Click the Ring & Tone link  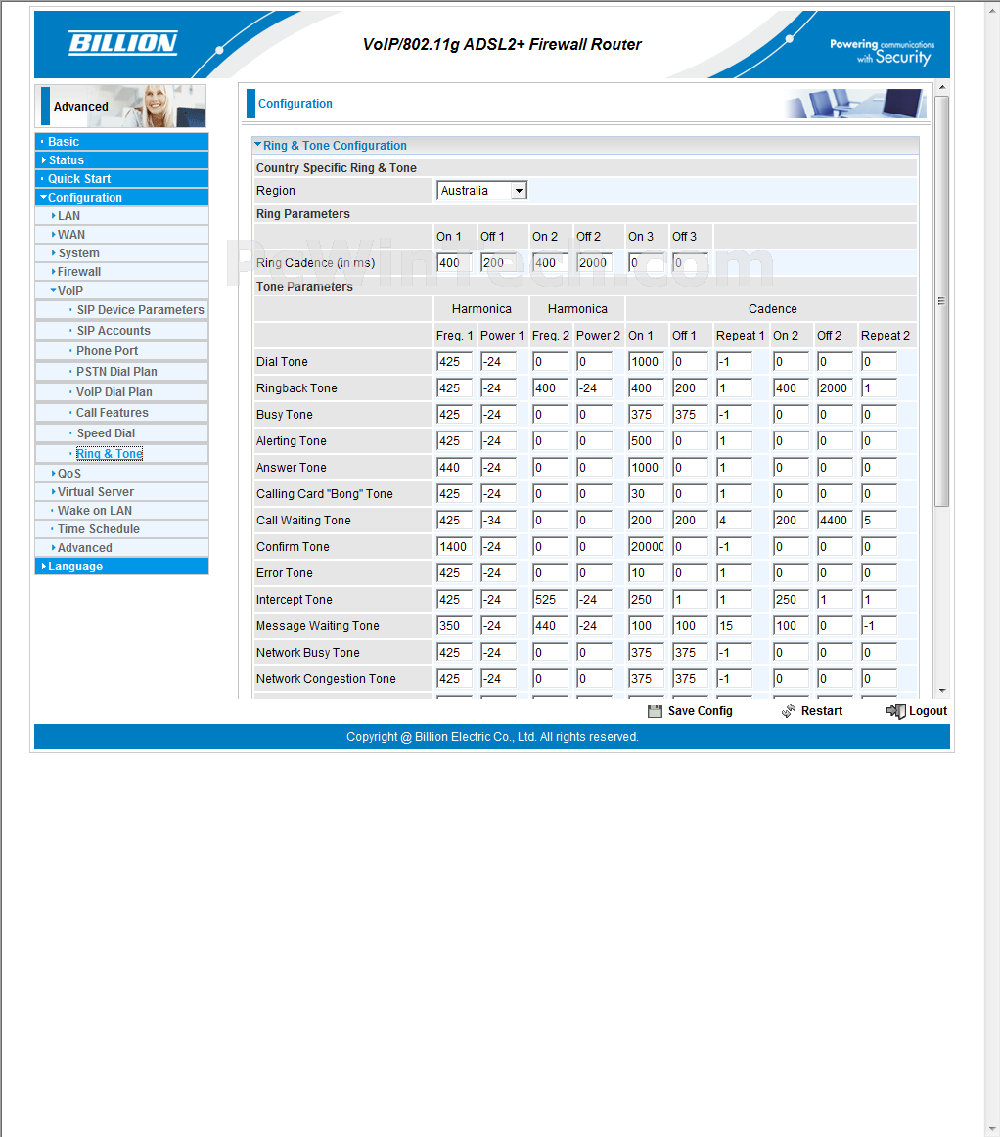[x=110, y=454]
